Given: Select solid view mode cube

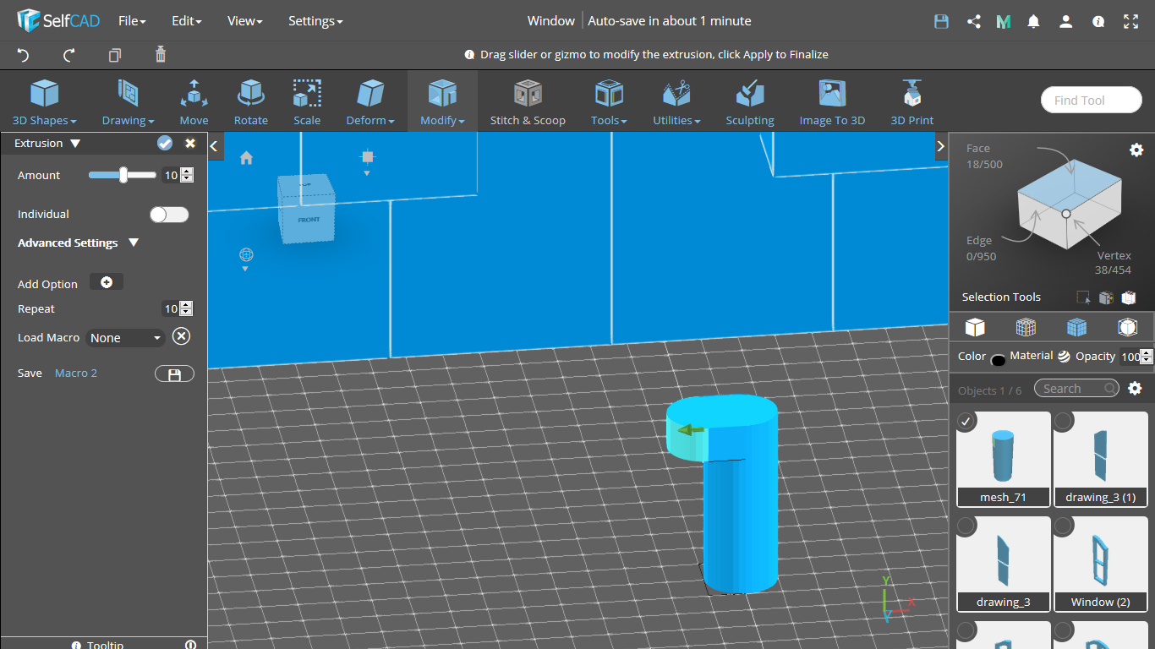Looking at the screenshot, I should pos(975,326).
